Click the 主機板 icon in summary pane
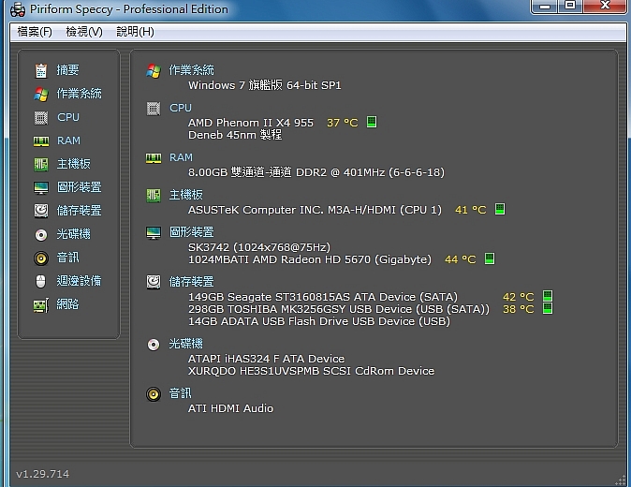The image size is (631, 487). click(x=154, y=196)
